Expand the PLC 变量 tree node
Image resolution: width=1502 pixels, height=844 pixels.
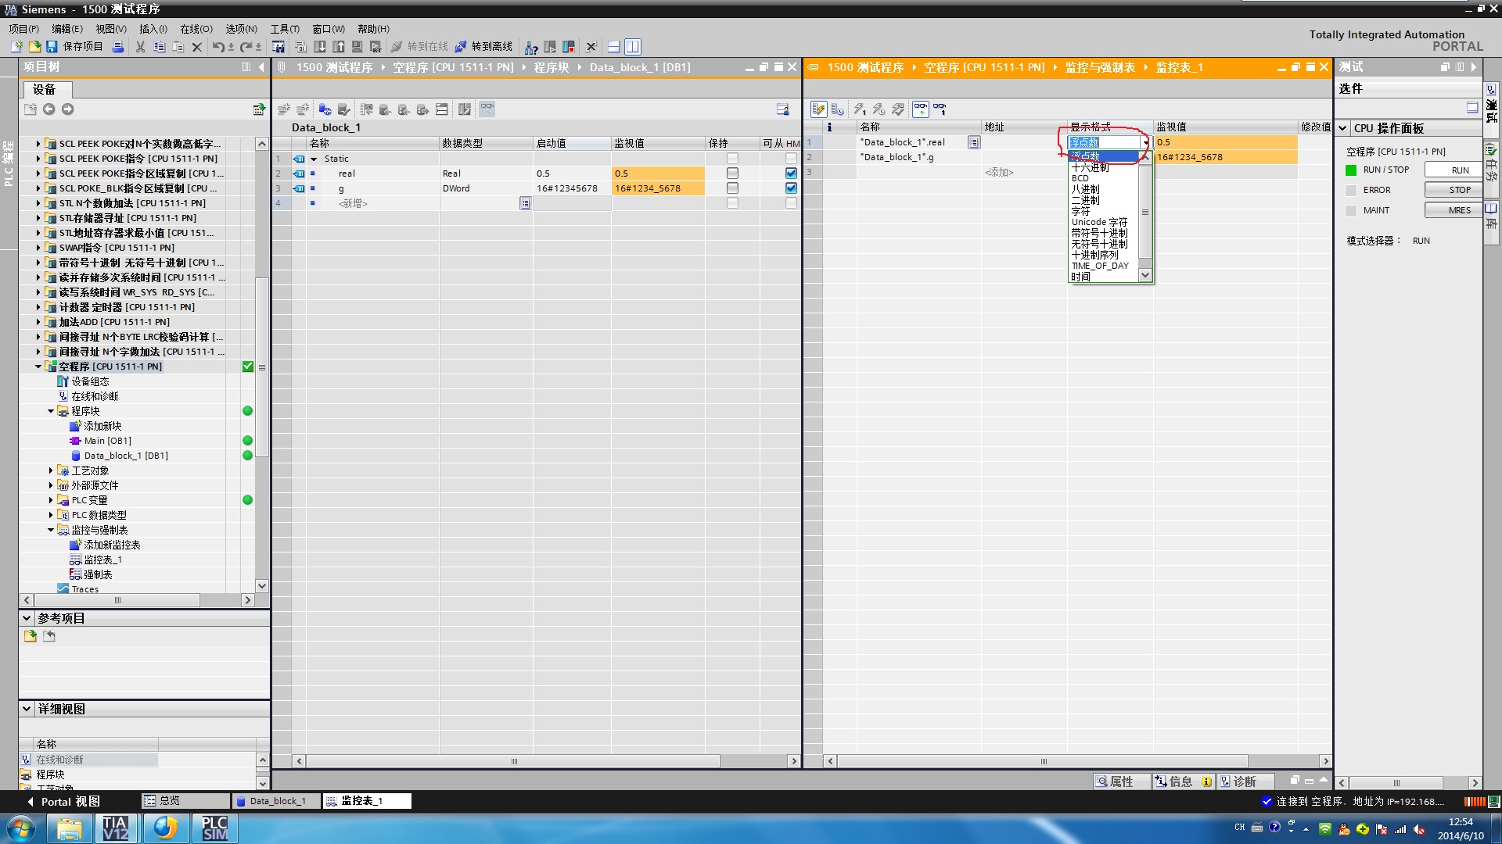51,500
